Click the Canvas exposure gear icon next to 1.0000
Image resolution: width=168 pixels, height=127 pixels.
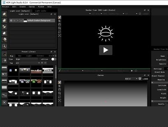coord(140,79)
